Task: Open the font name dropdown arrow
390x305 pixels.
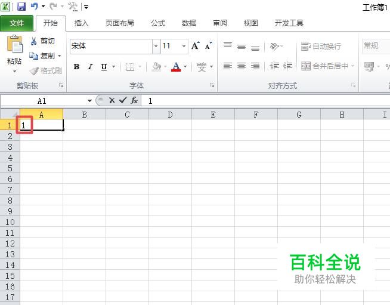Action: 156,47
